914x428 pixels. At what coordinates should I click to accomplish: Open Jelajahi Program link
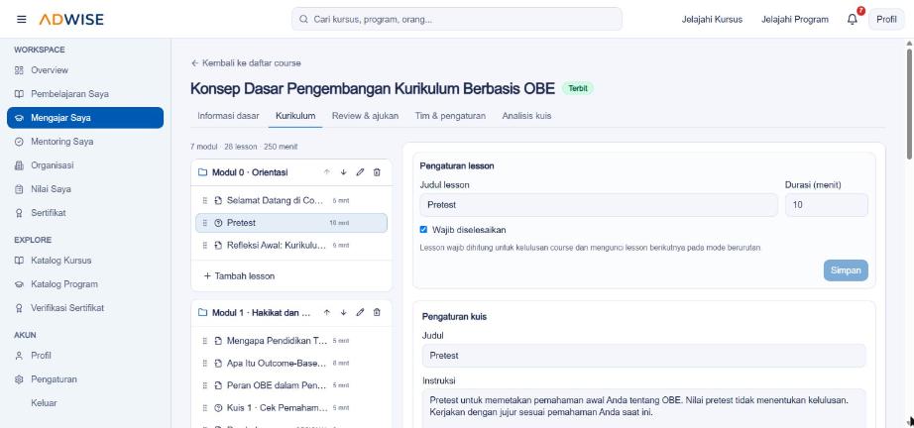[794, 19]
